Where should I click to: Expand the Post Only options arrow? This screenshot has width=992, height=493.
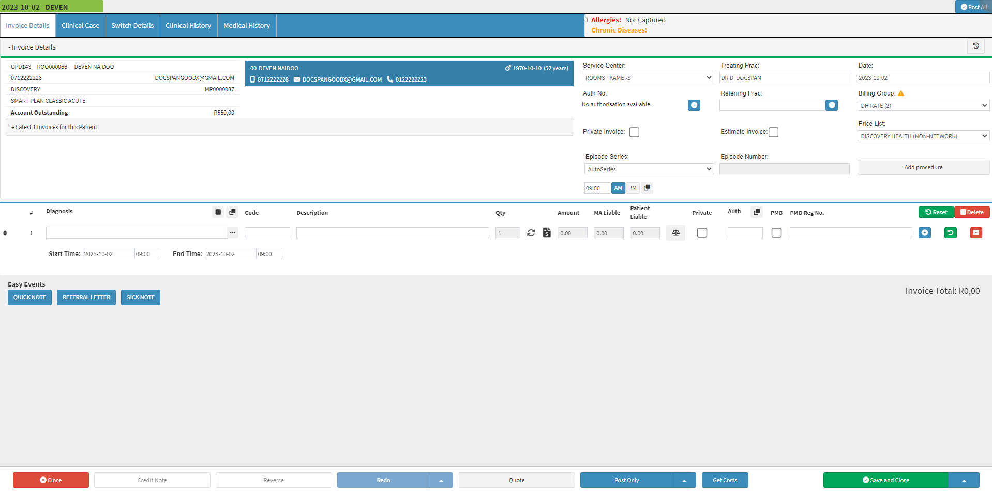pyautogui.click(x=684, y=480)
